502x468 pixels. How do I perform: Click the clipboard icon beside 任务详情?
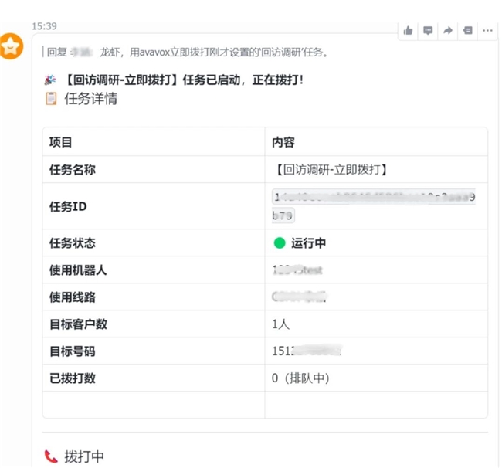pyautogui.click(x=51, y=98)
